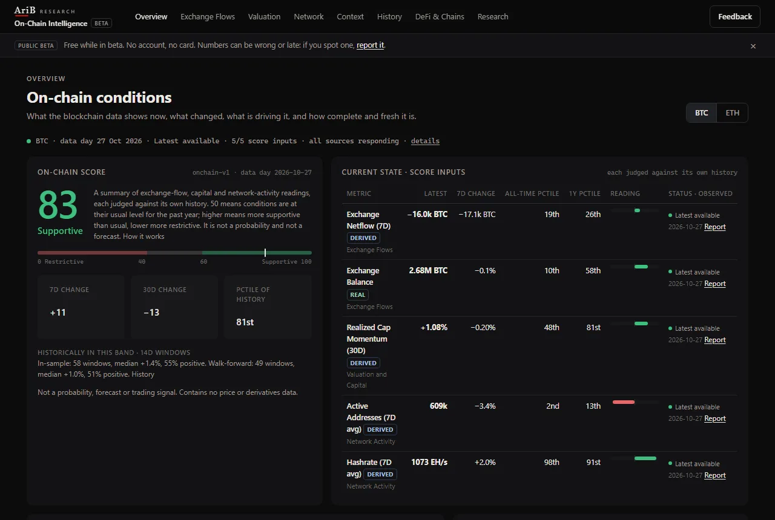
Task: Click the 7D CHANGE +11 card
Action: coord(81,307)
